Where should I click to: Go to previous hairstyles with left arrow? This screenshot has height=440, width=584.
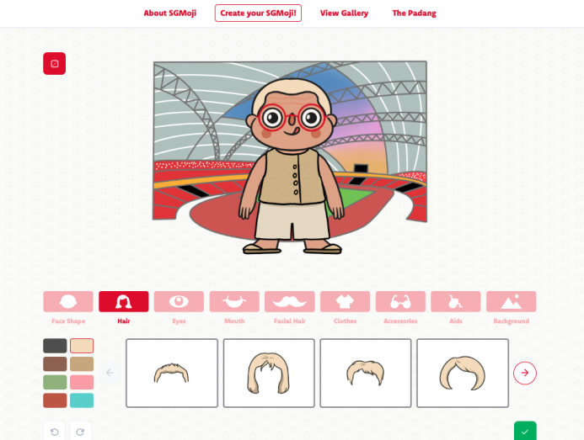[x=110, y=373]
